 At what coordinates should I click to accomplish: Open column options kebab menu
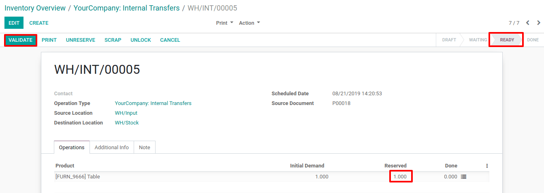[487, 166]
